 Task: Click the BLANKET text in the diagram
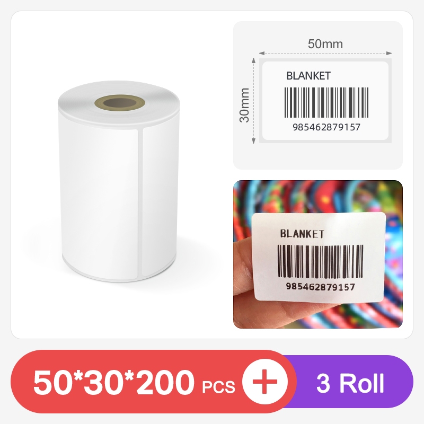(308, 76)
